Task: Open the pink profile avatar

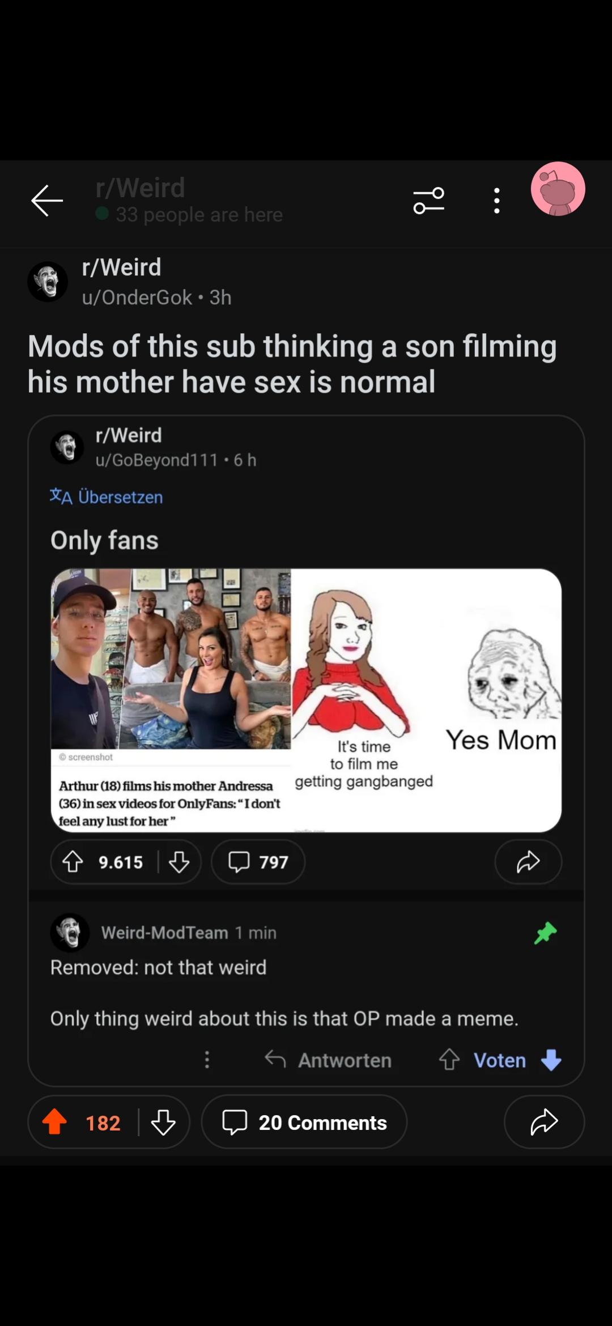Action: [x=558, y=189]
